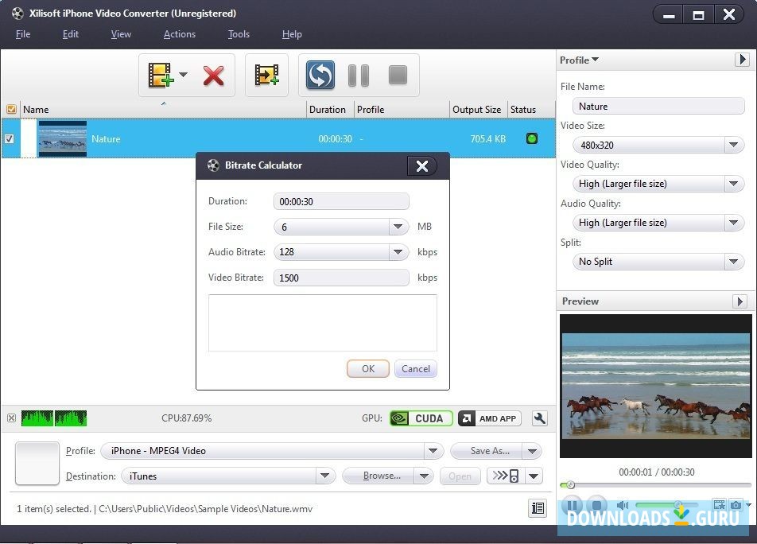Open the Actions menu
The image size is (757, 544).
[x=180, y=34]
